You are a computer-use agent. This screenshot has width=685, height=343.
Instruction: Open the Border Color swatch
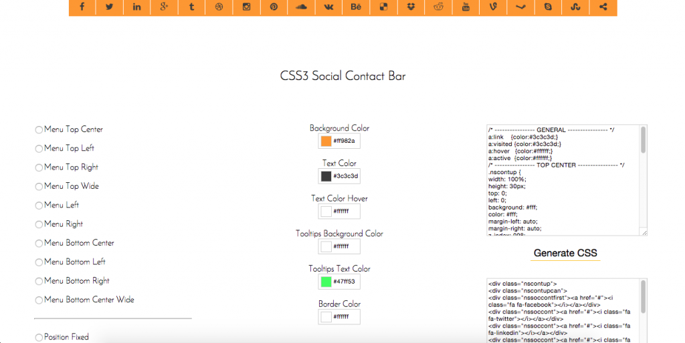(326, 317)
